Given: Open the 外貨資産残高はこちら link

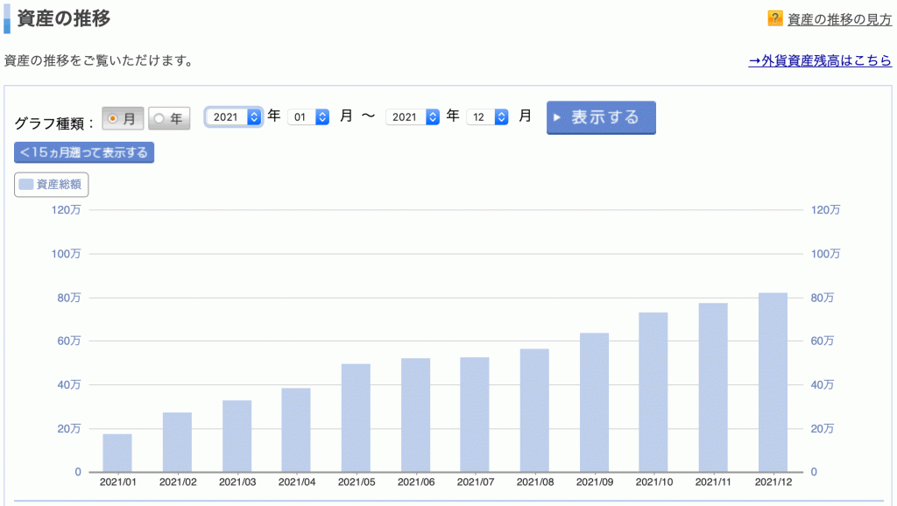Looking at the screenshot, I should click(x=820, y=60).
